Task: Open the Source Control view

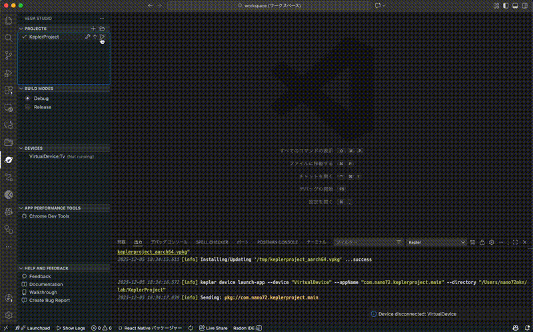Action: coord(9,55)
